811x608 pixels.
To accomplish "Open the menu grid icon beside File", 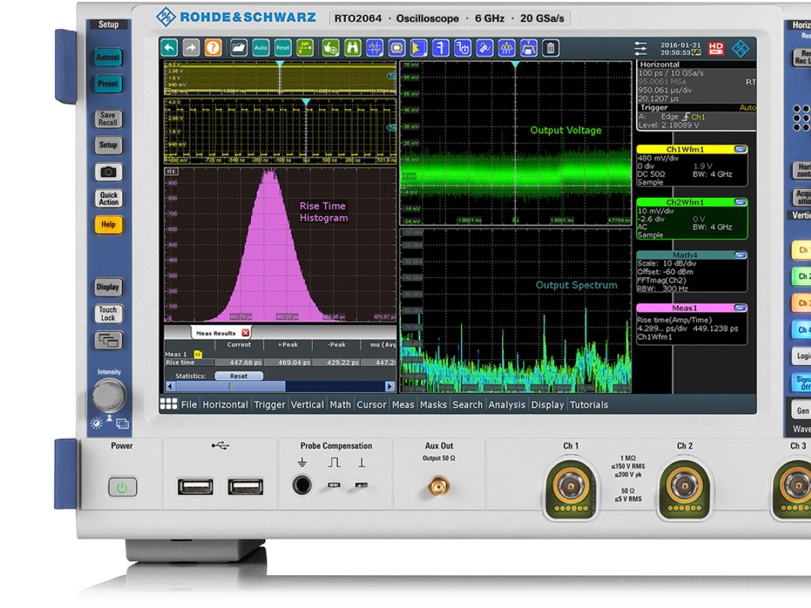I will (x=168, y=404).
